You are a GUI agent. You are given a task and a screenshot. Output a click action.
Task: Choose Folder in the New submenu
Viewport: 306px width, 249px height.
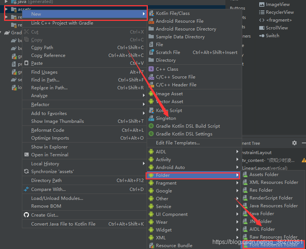pos(194,175)
